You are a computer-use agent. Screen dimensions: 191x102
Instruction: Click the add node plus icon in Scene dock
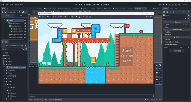pyautogui.click(x=2, y=12)
